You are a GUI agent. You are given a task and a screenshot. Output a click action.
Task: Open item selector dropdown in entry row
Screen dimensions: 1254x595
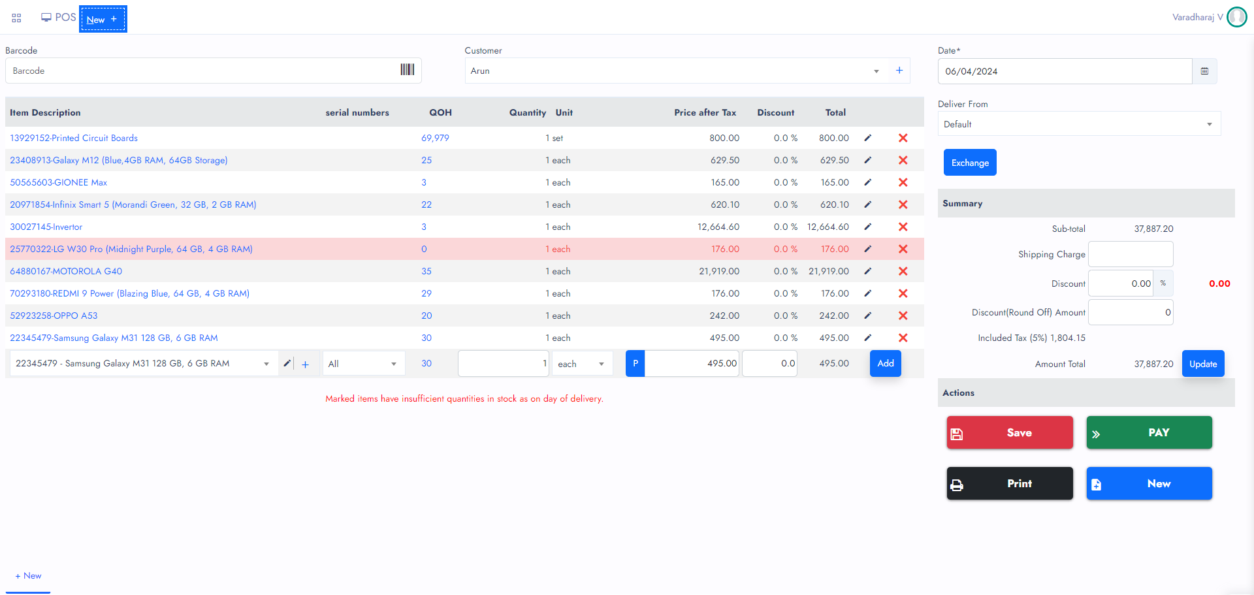click(144, 363)
